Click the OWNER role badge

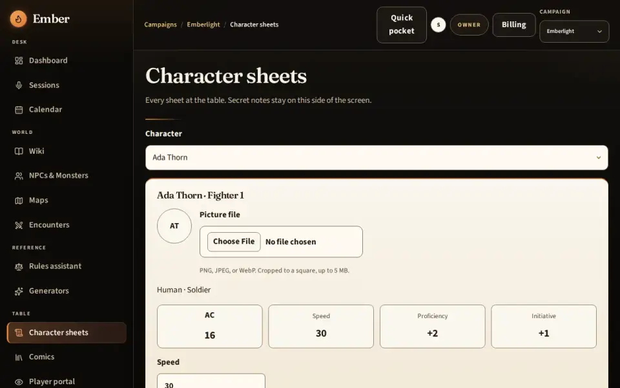point(469,25)
